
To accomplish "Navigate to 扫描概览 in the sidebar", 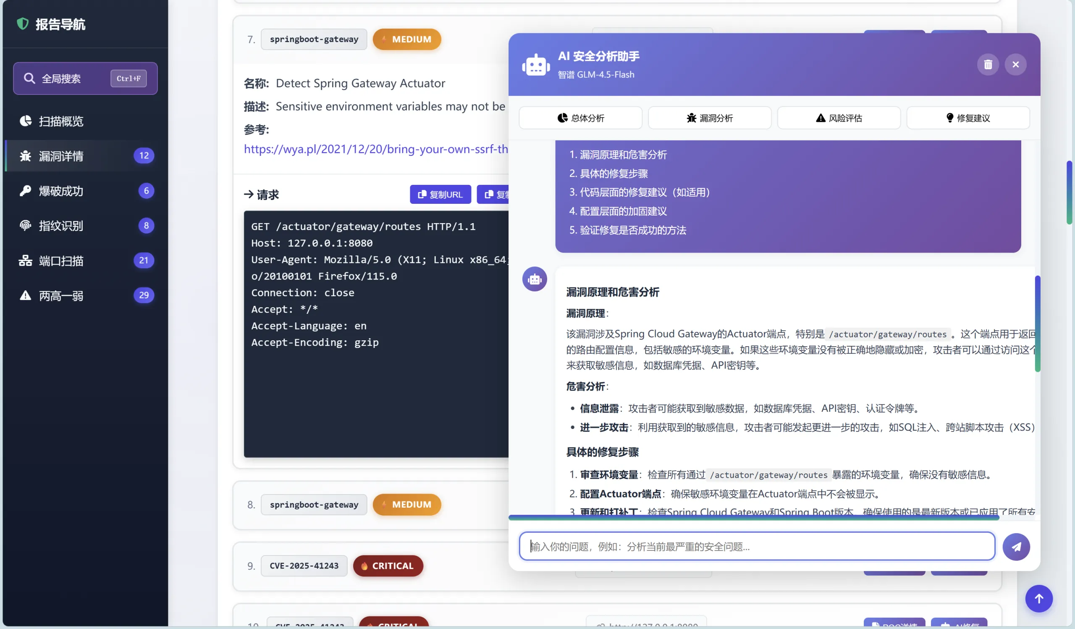I will (x=60, y=121).
